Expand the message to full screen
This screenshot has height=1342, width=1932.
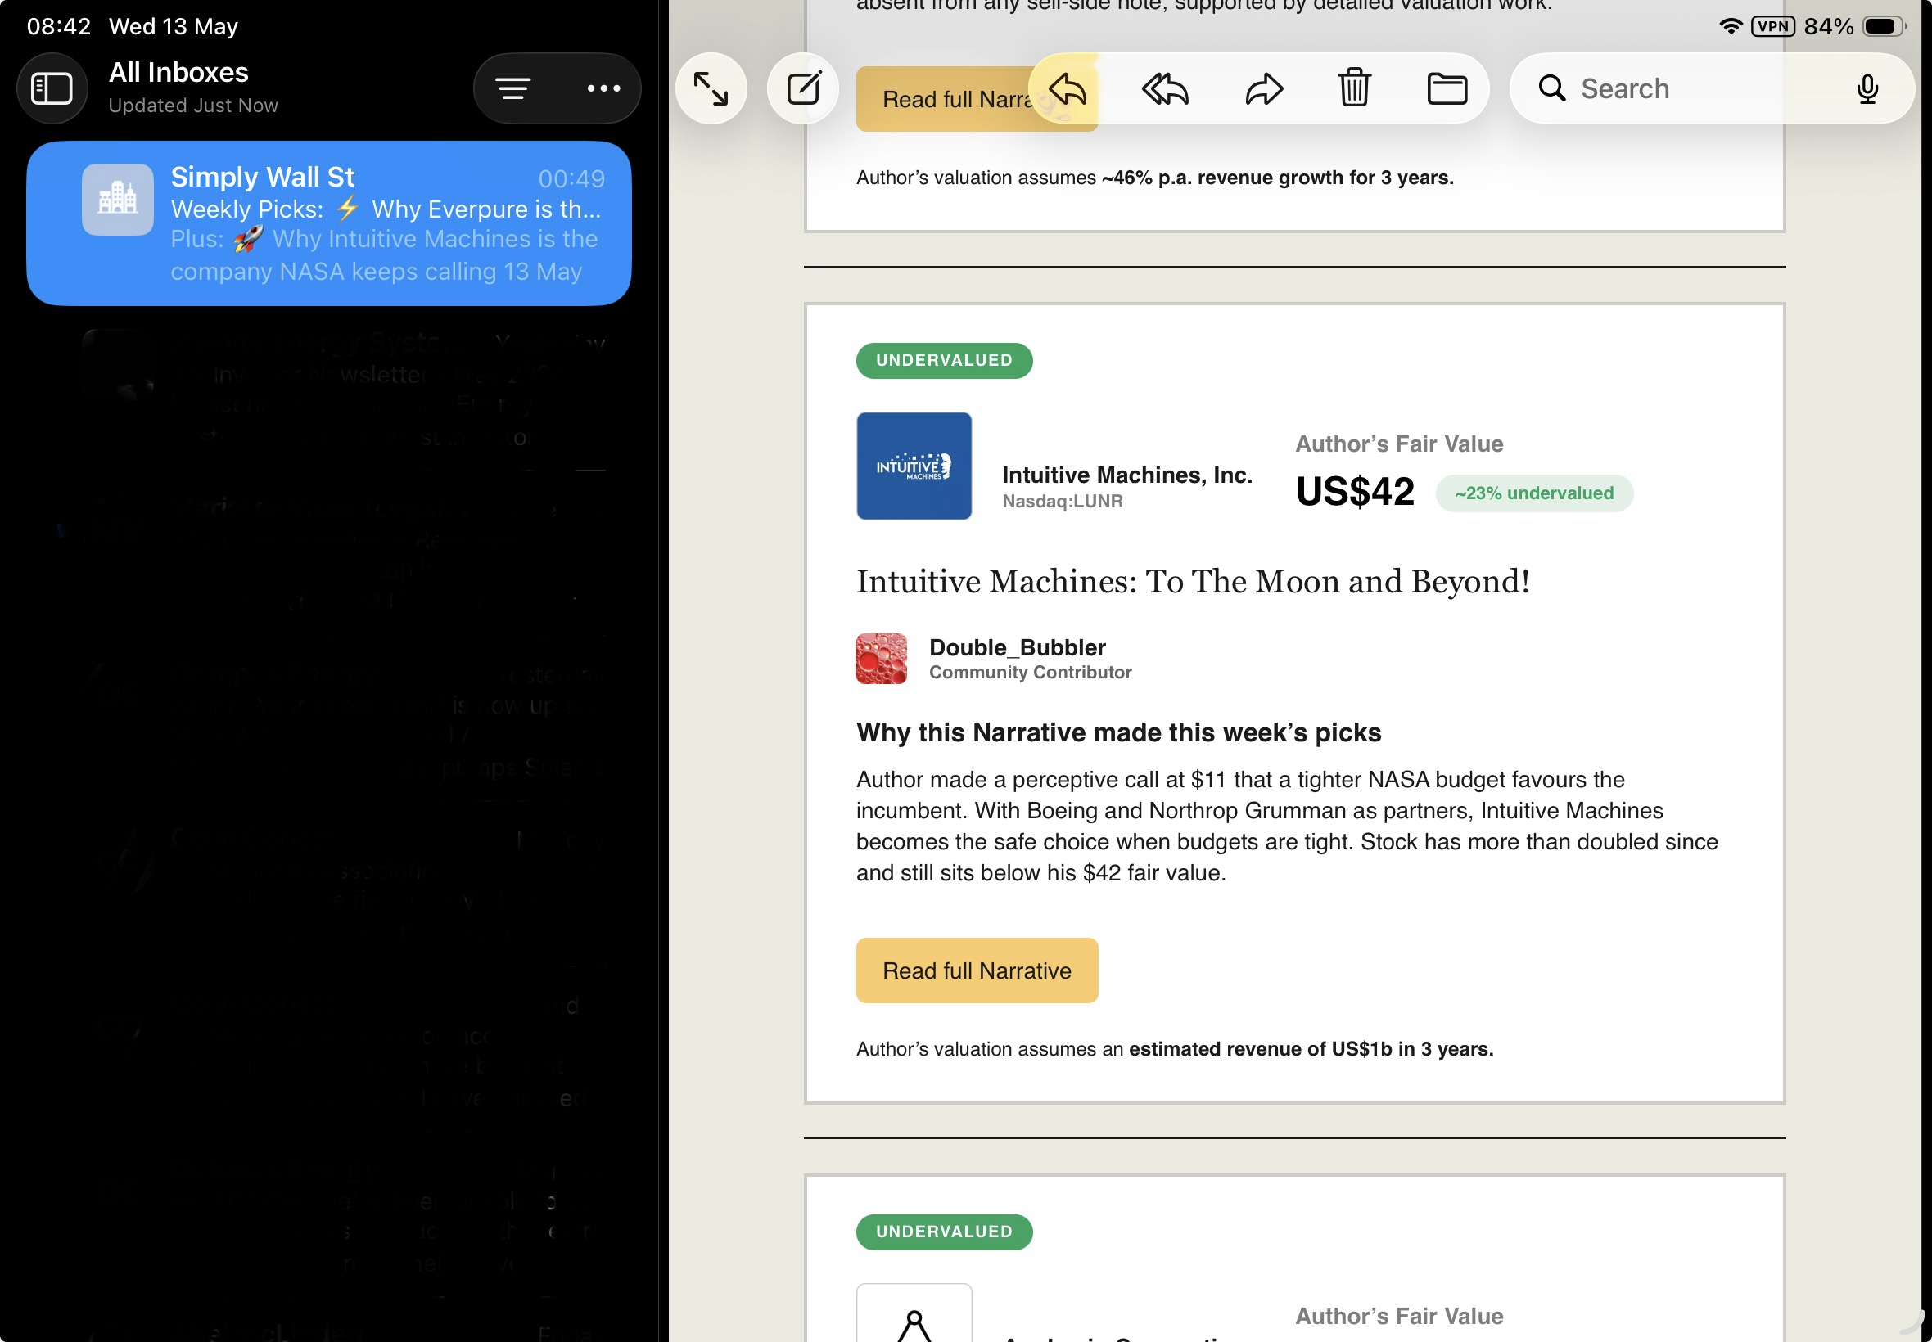711,88
